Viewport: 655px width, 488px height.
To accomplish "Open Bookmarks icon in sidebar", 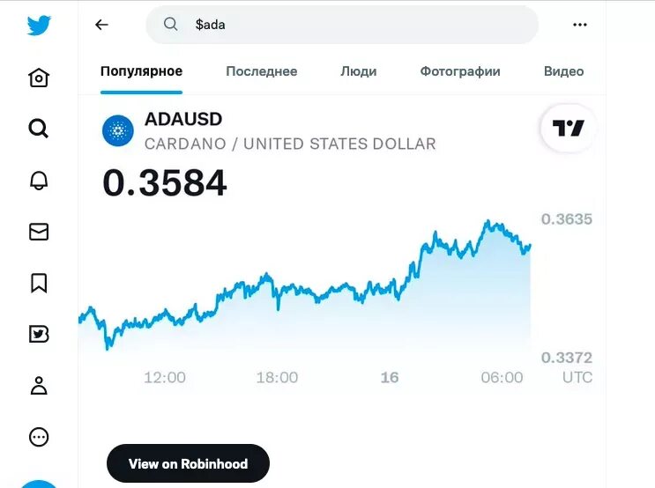I will click(x=39, y=283).
